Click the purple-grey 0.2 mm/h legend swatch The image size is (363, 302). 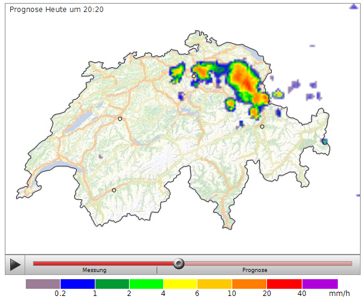click(43, 284)
